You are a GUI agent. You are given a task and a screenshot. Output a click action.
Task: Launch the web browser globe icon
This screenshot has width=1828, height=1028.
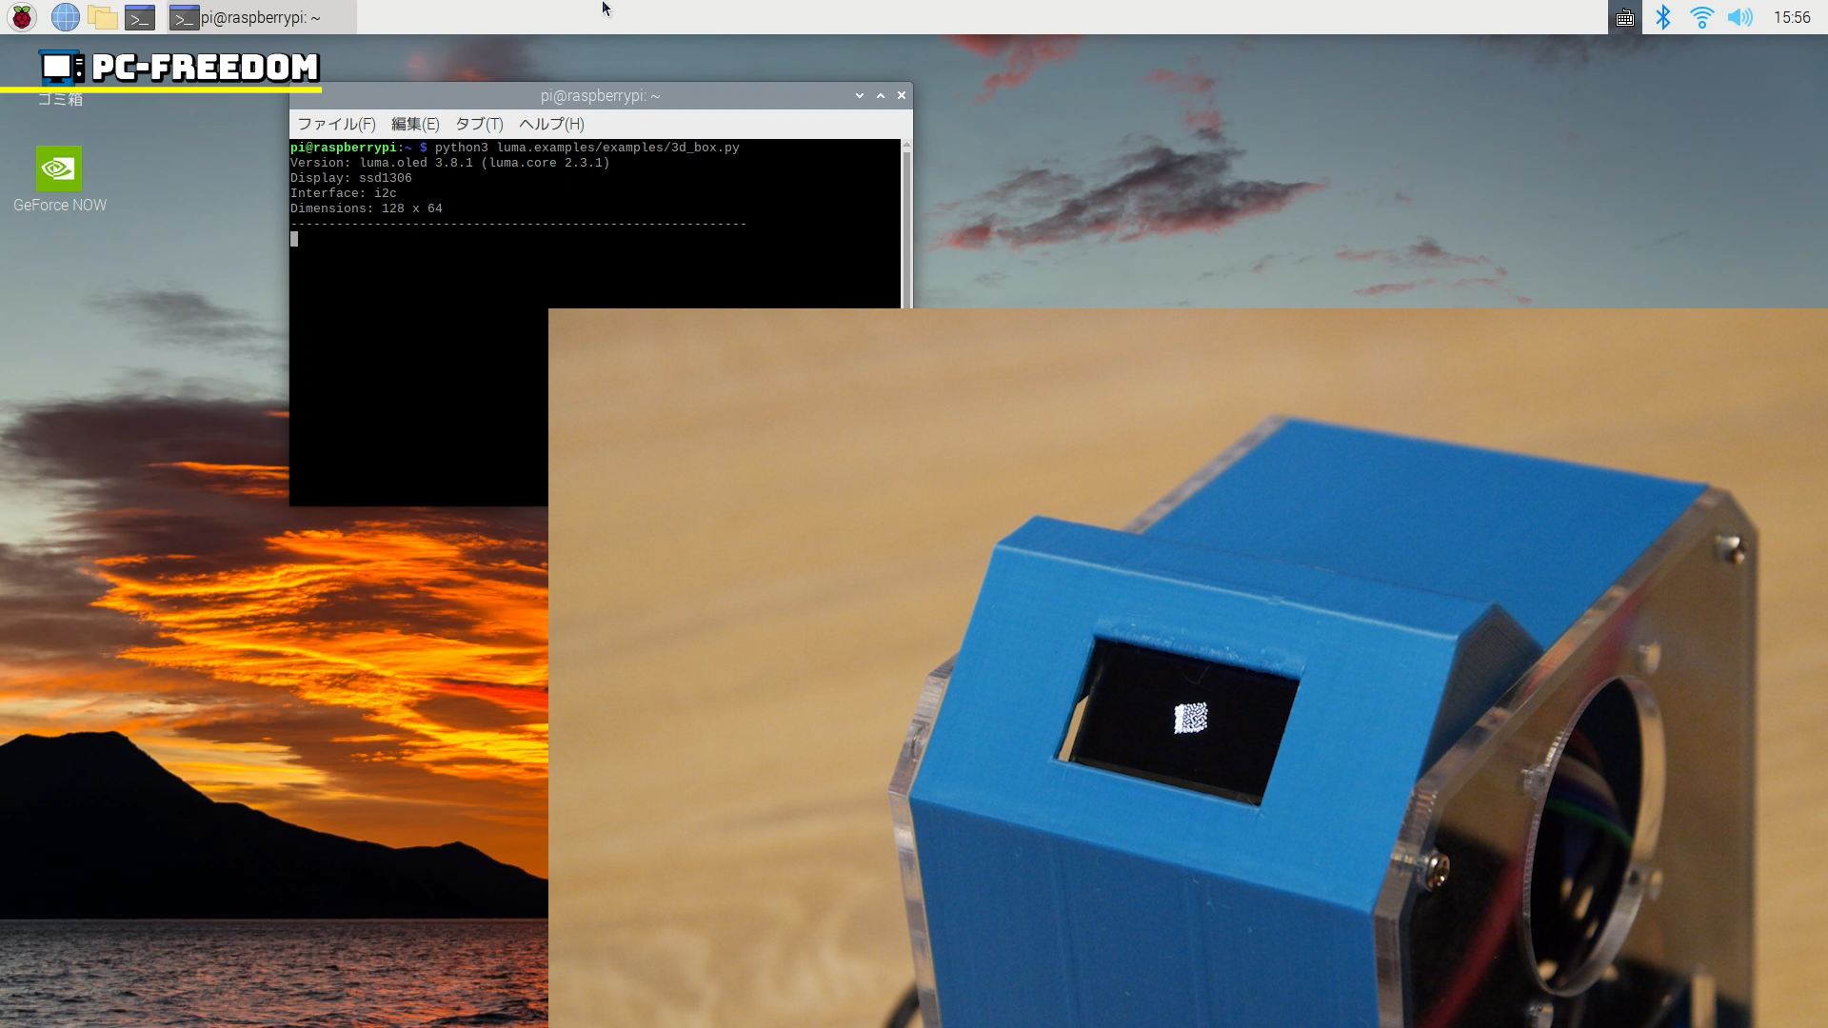coord(65,17)
